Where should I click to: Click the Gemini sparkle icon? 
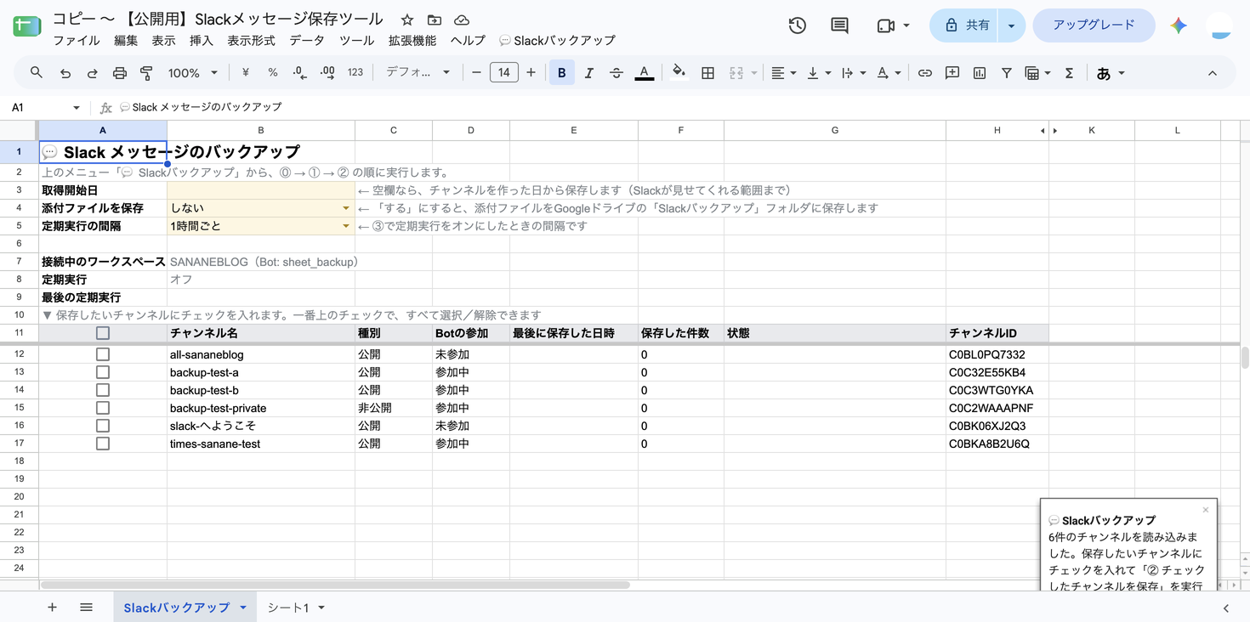[1179, 25]
